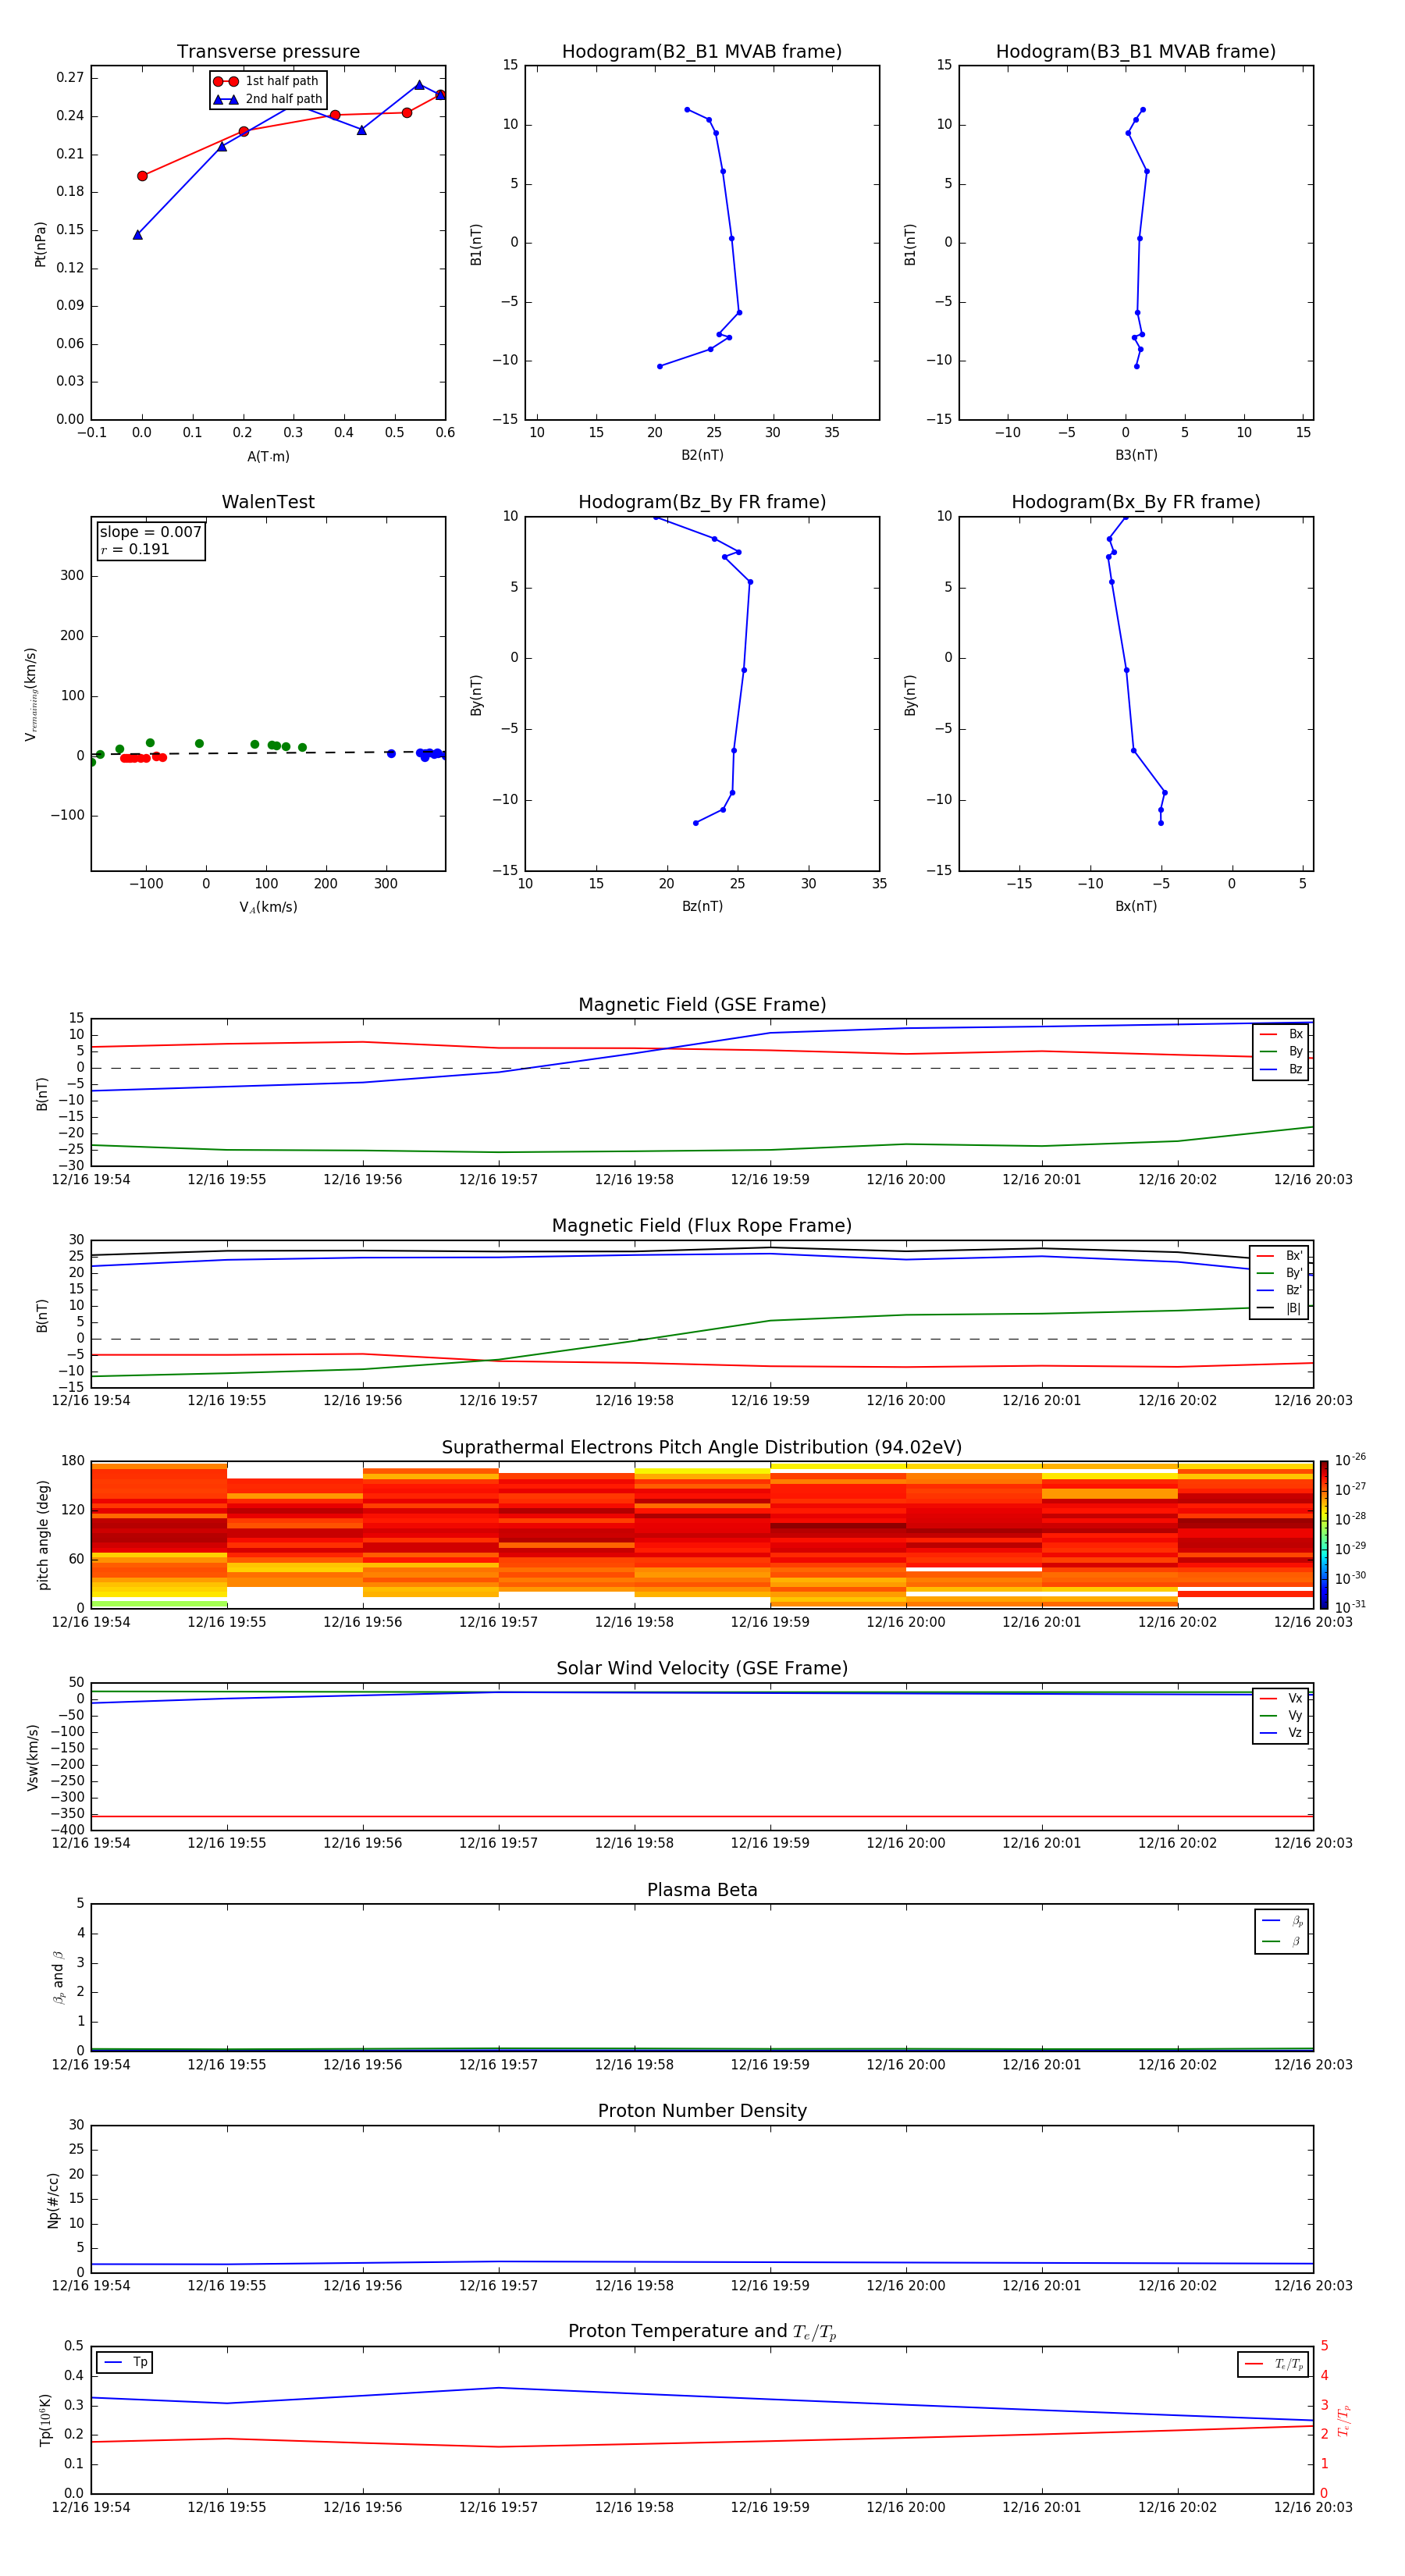1405x2576 pixels.
Task: Select Bz entry in GSE magnetic field legend
Action: (x=1281, y=1069)
